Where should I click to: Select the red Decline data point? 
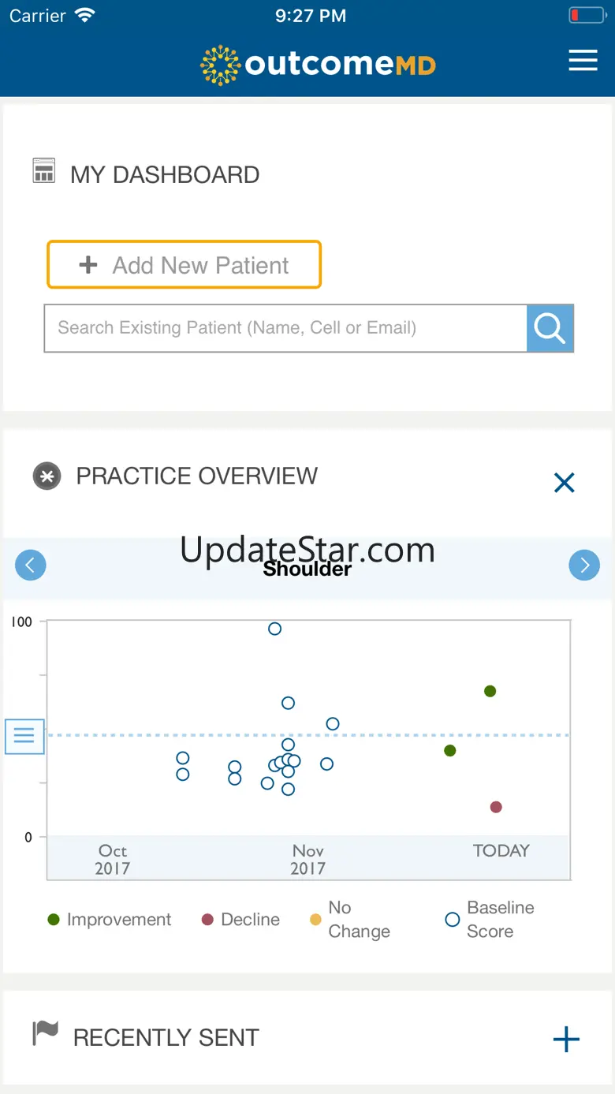496,807
